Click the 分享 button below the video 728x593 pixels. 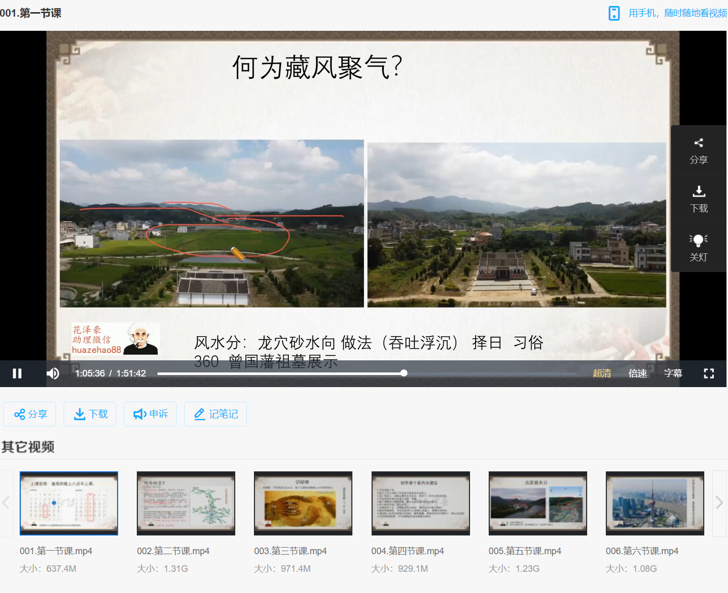[x=30, y=414]
